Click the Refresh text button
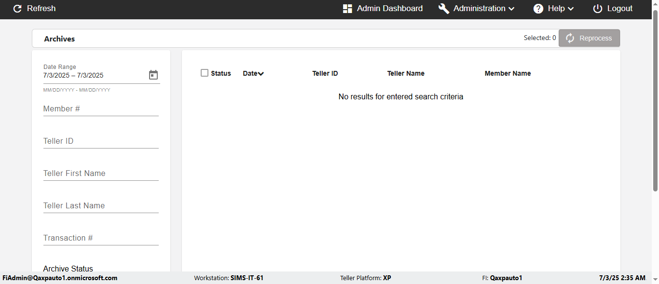 point(41,9)
